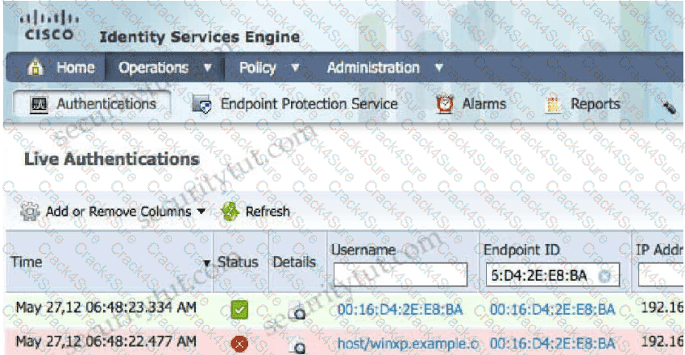685x355 pixels.
Task: Switch to the Authentications tab
Action: [x=95, y=105]
